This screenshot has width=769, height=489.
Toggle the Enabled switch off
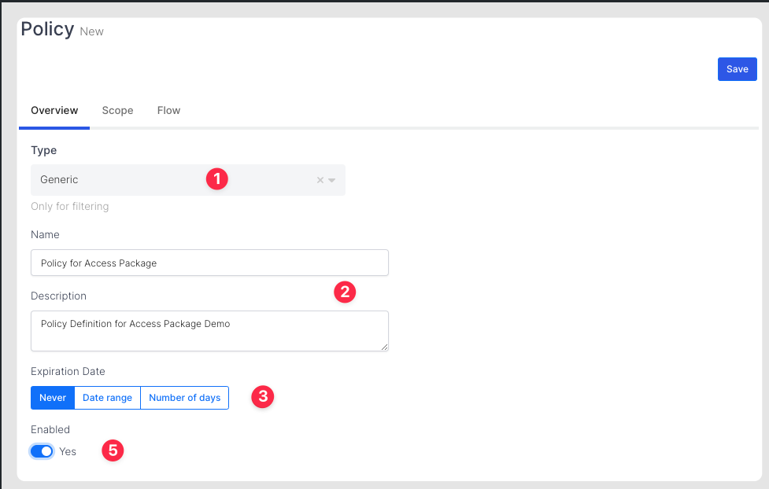tap(42, 451)
